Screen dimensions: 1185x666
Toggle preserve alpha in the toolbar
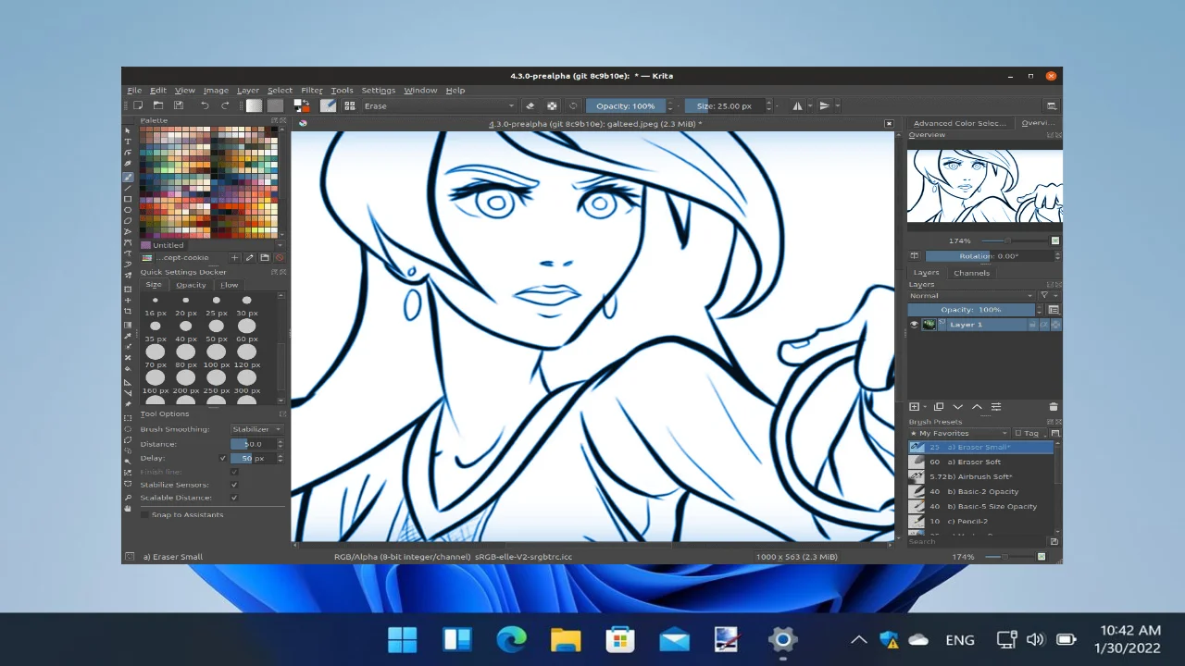tap(552, 105)
